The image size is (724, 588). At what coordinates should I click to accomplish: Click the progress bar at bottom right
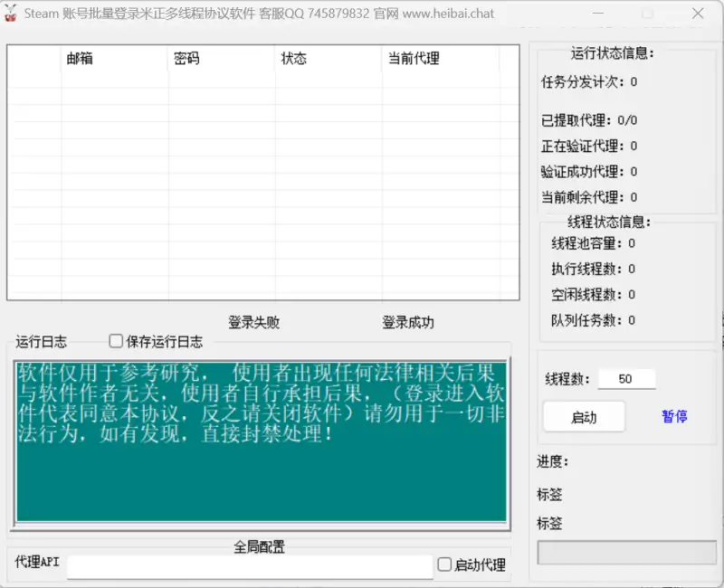626,552
